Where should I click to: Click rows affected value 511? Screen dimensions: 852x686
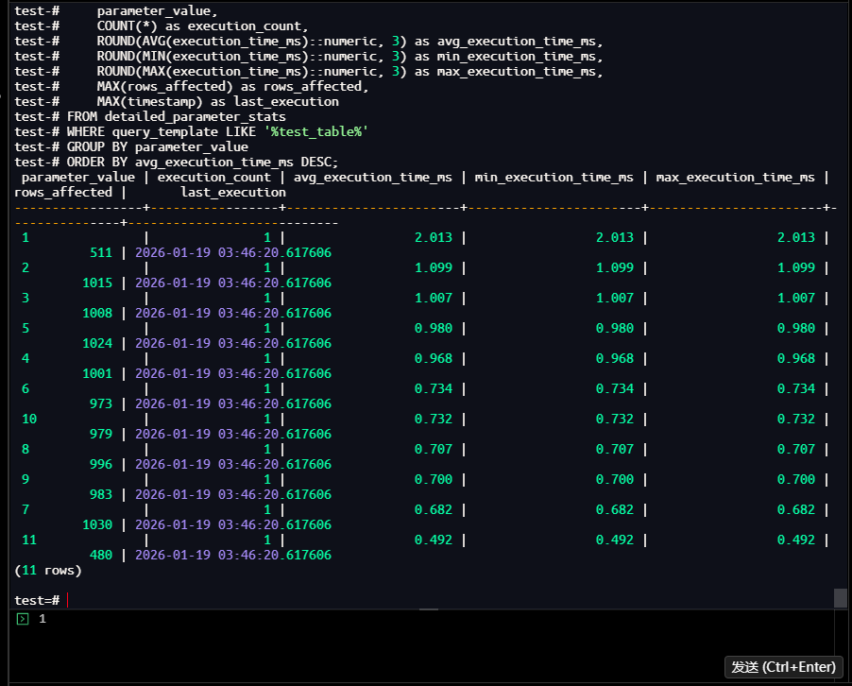tap(101, 253)
